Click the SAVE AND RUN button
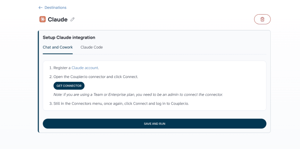 [x=154, y=124]
